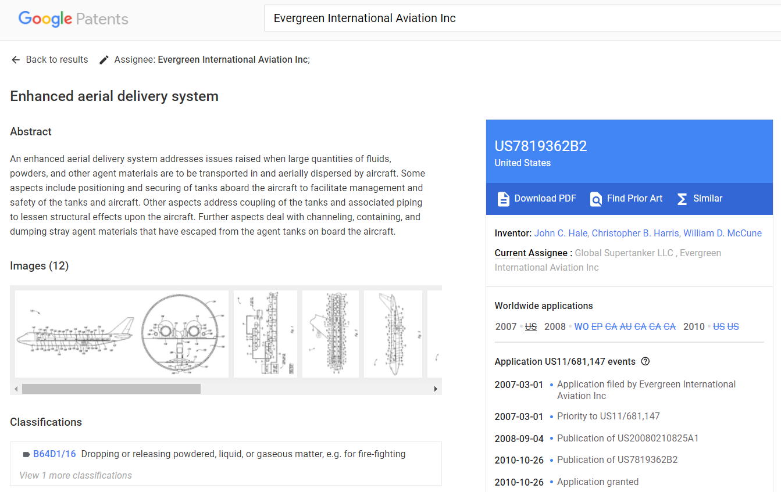The width and height of the screenshot is (781, 492).
Task: Click the pencil icon to edit the assignee
Action: (x=104, y=60)
